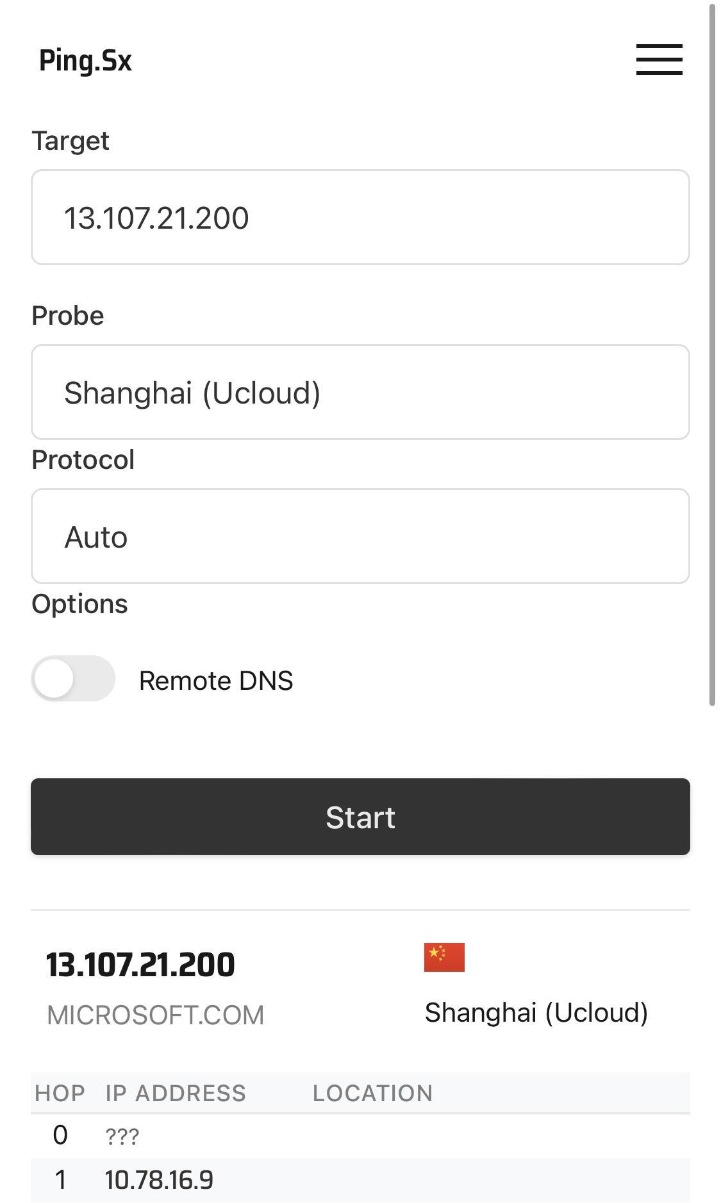This screenshot has height=1203, width=721.
Task: Click the China flag icon
Action: pos(443,957)
